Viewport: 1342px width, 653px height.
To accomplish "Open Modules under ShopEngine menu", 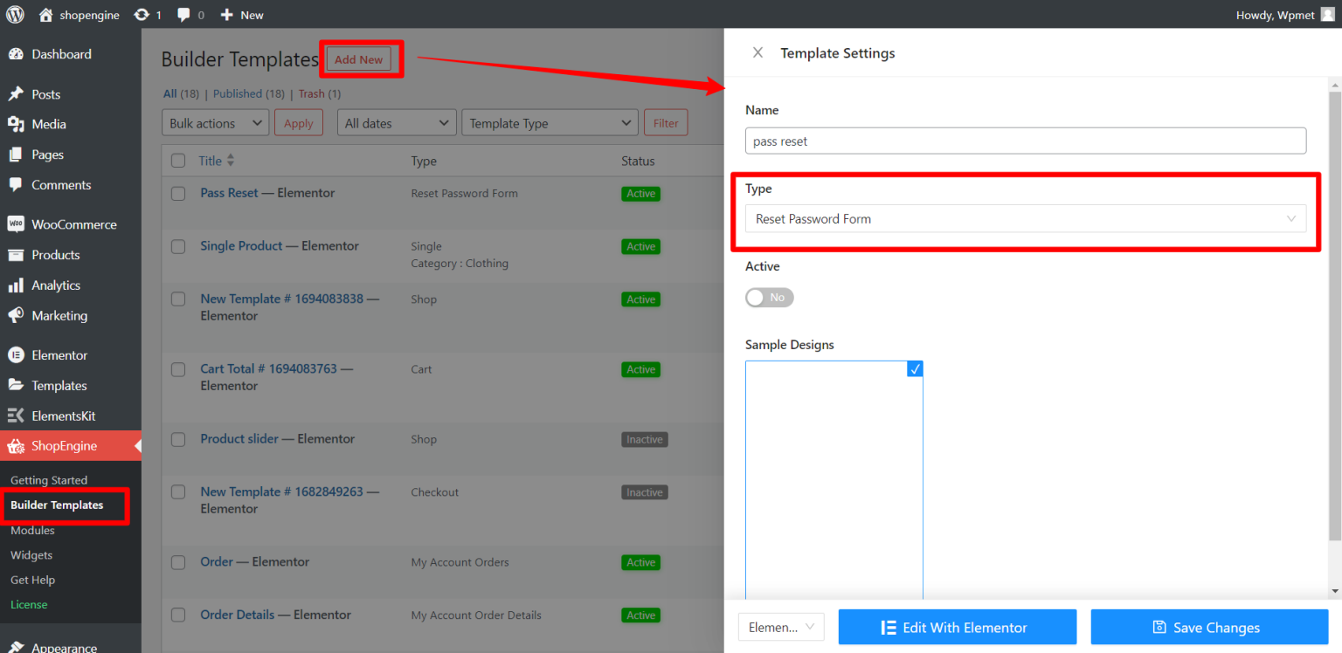I will (32, 530).
